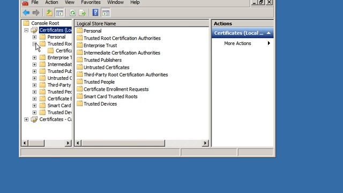Viewport: 343px width, 193px height.
Task: Click Trusted Root Certification Authorities folder icon
Action: pos(80,38)
